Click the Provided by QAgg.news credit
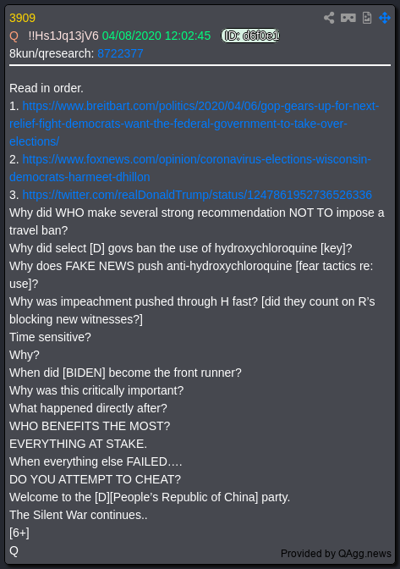The width and height of the screenshot is (400, 569). (336, 554)
